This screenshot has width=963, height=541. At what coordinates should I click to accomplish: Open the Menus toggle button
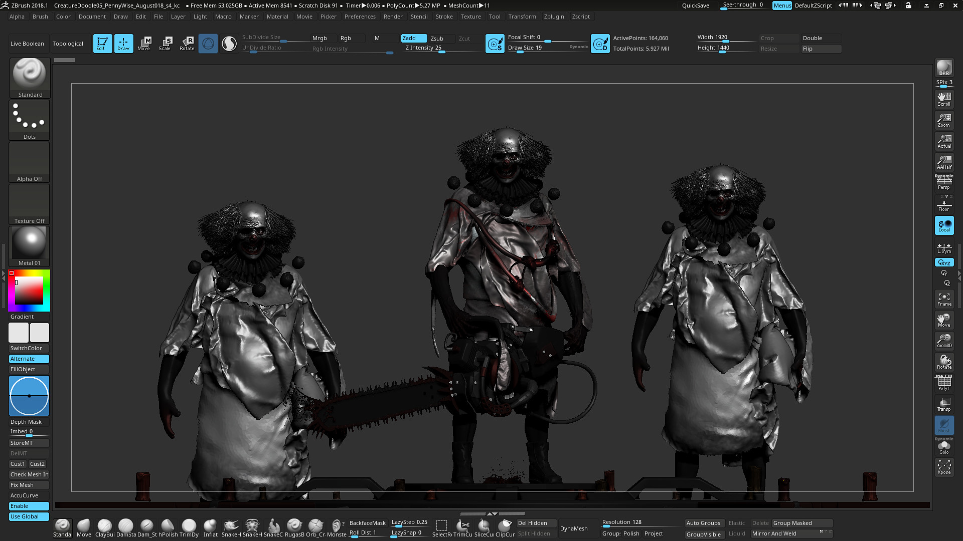pyautogui.click(x=782, y=6)
